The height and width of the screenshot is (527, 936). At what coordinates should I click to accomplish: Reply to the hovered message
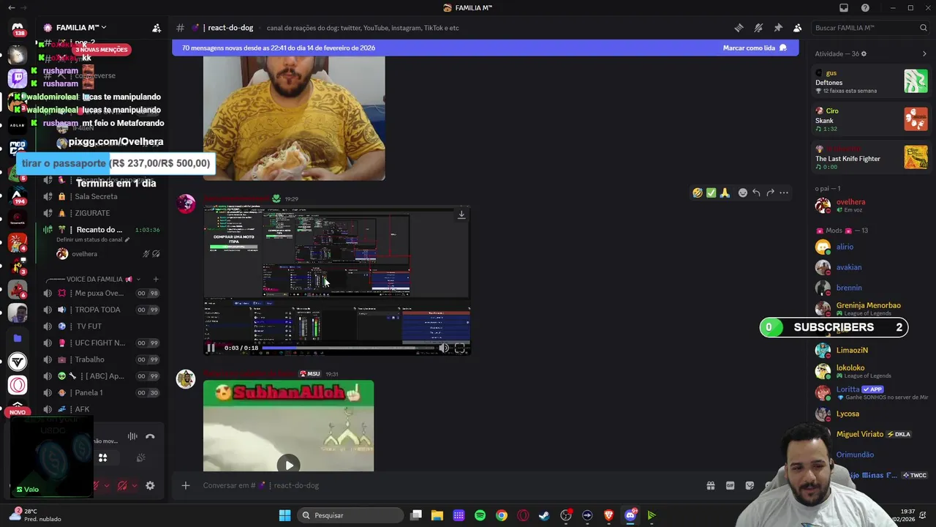click(x=756, y=193)
